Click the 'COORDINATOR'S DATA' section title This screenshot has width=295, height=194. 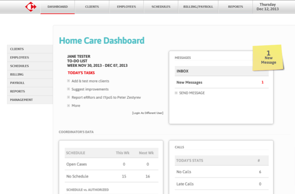point(76,132)
